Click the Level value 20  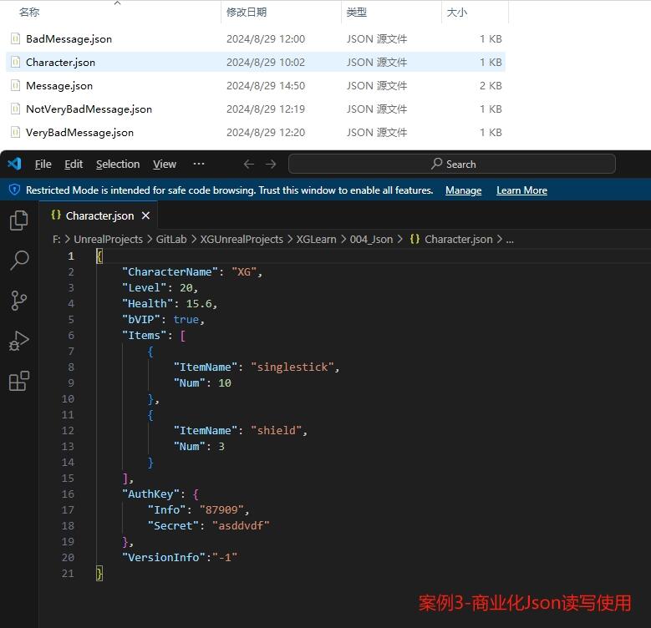point(186,288)
